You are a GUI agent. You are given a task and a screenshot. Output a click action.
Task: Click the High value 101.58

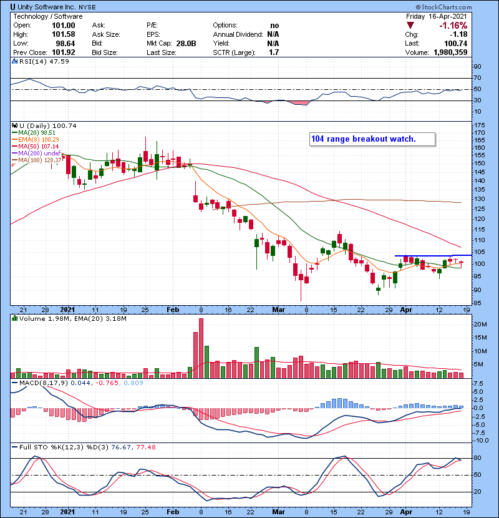(x=64, y=34)
